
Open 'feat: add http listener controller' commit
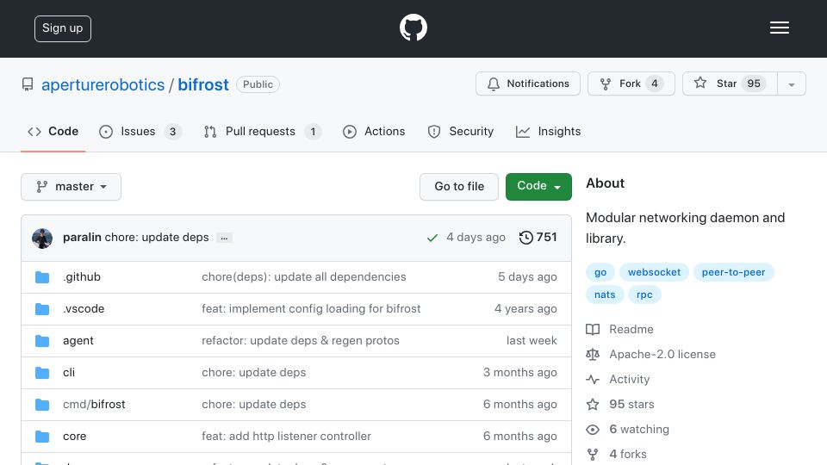tap(286, 437)
